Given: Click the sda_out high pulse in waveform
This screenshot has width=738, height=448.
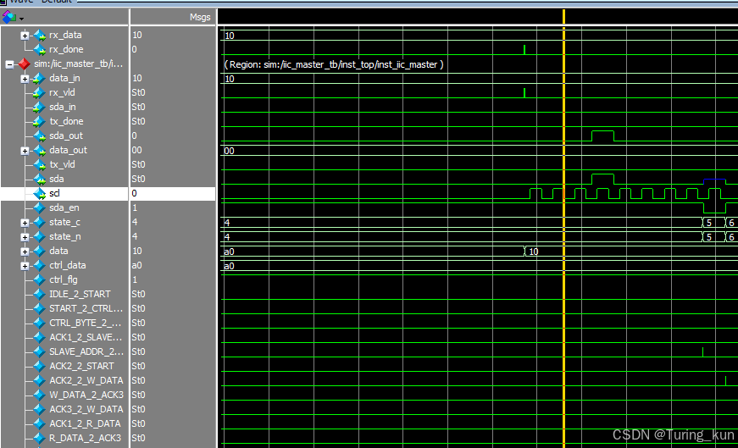Looking at the screenshot, I should point(602,136).
